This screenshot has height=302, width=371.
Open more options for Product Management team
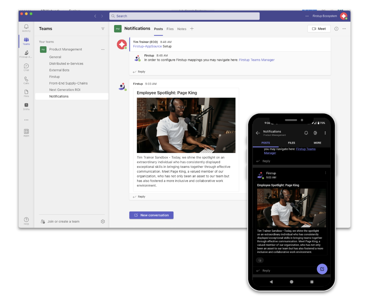click(103, 49)
